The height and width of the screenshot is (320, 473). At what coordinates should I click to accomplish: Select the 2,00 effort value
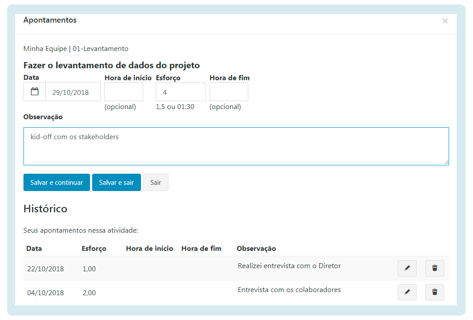89,293
